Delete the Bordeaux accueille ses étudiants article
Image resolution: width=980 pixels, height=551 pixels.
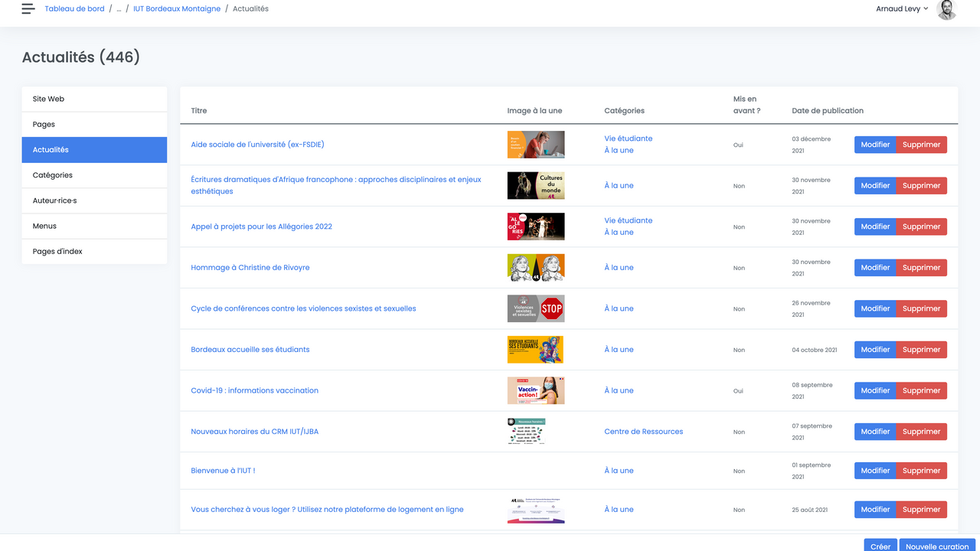[x=921, y=350]
